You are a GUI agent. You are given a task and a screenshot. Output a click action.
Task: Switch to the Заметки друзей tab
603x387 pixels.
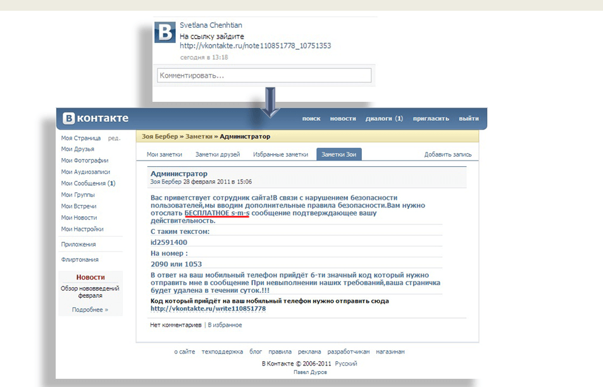pos(218,154)
